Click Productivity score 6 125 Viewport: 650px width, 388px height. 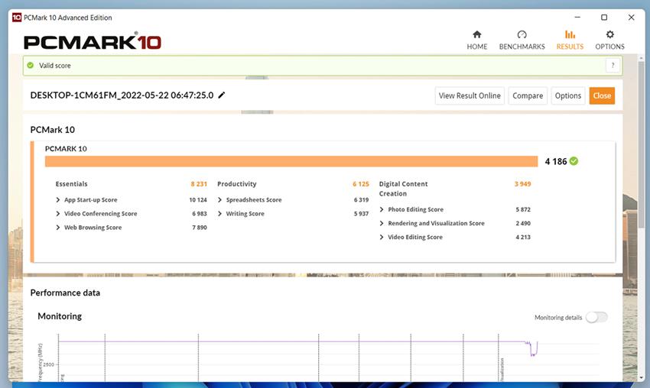(361, 184)
